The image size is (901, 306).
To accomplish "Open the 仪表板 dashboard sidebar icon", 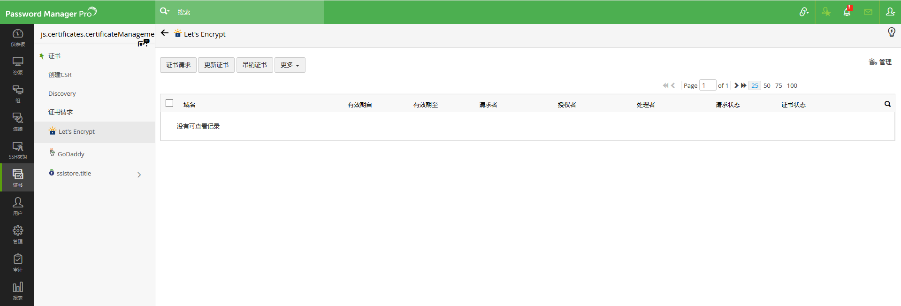I will [17, 38].
